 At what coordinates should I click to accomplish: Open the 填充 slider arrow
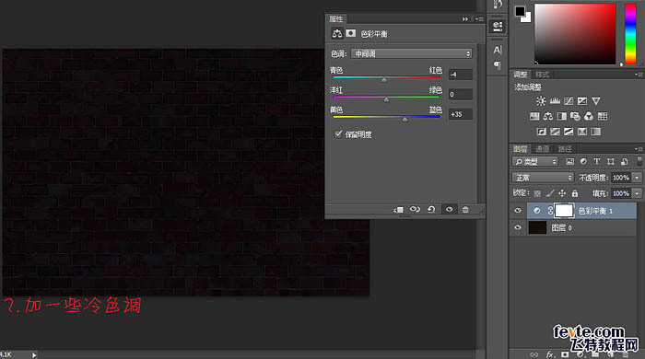click(x=637, y=193)
